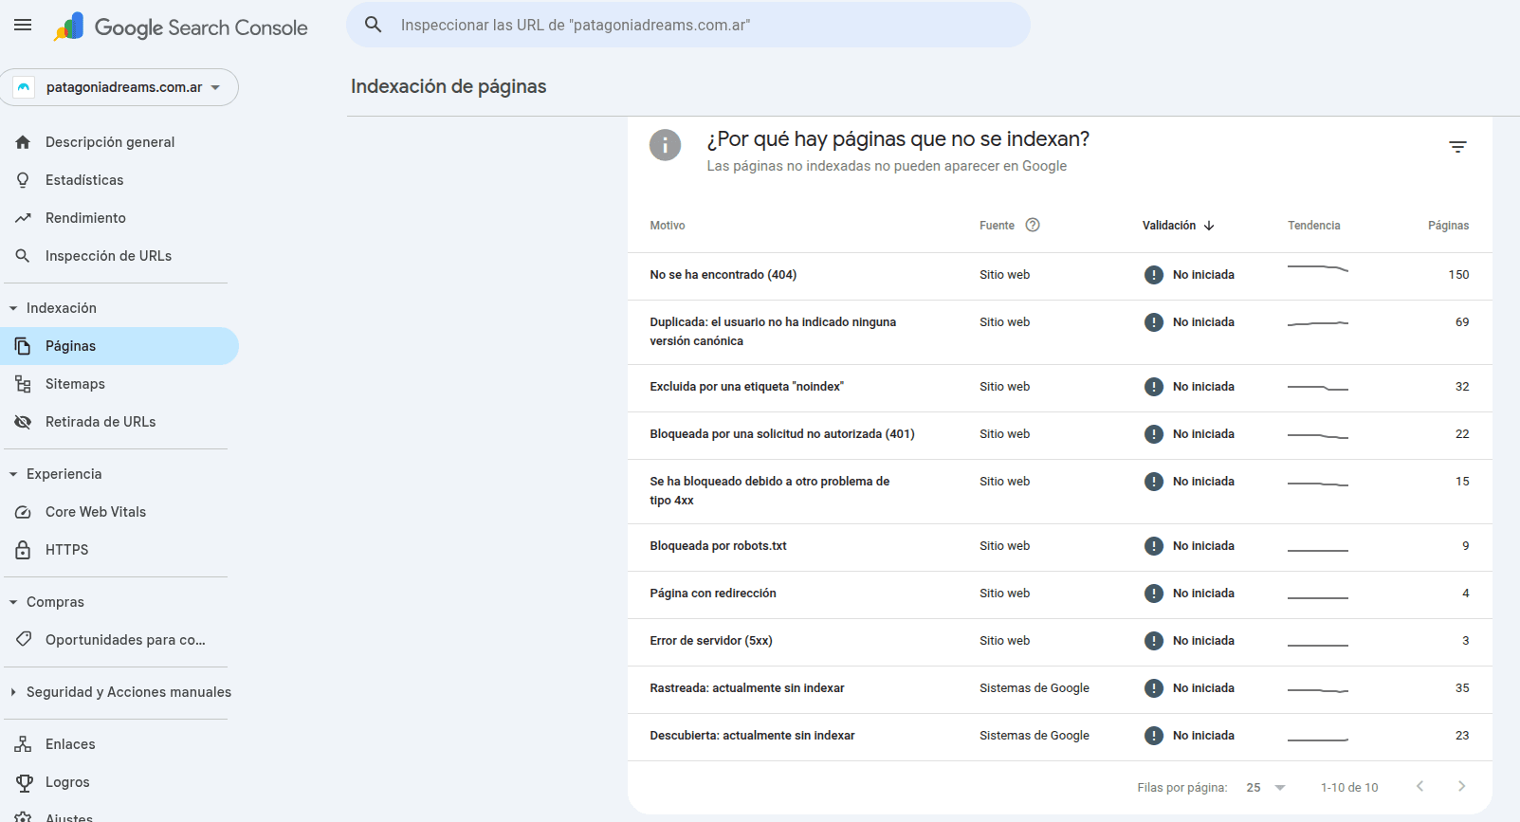1520x822 pixels.
Task: Open the filter rows icon
Action: 1457,147
